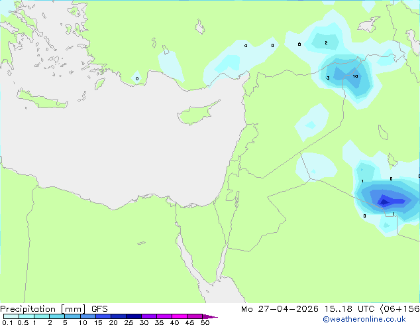The width and height of the screenshot is (420, 325).
Task: Click the "Precipitation [mm]" title text
Action: (x=43, y=309)
